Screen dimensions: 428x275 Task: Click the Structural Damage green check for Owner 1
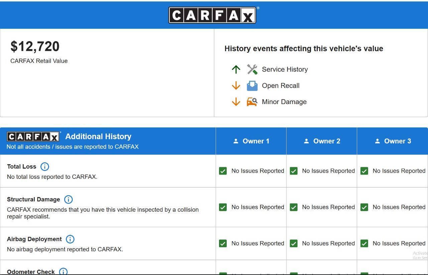223,207
